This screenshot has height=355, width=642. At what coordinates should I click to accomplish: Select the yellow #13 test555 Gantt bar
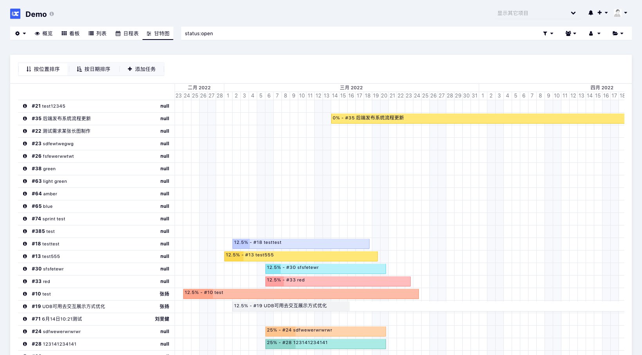click(301, 256)
